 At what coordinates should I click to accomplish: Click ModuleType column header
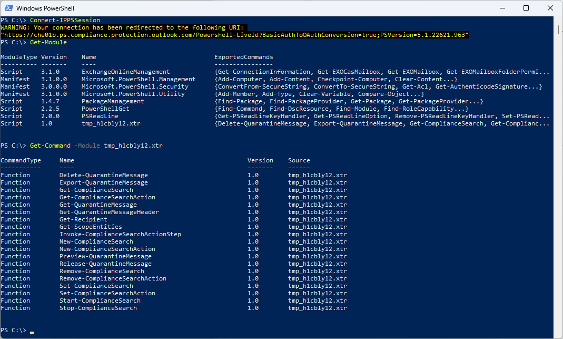pos(18,57)
